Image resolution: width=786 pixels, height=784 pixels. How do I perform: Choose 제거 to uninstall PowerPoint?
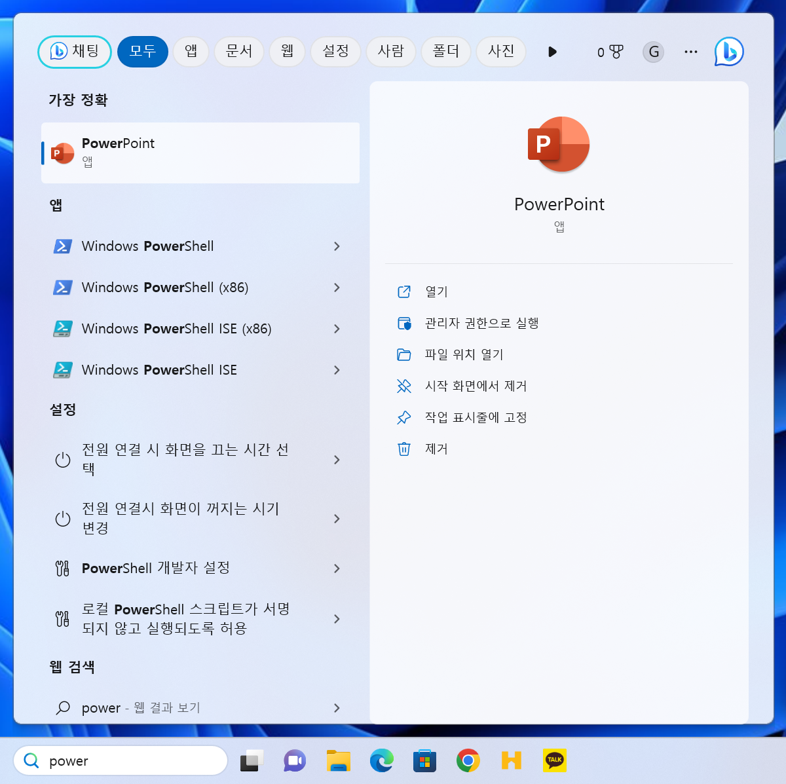[436, 449]
